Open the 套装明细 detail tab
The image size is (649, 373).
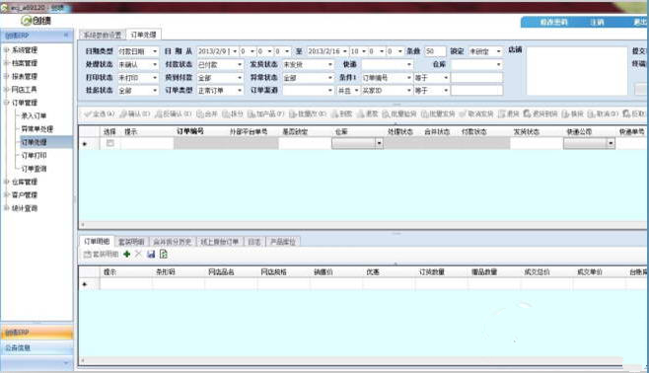pos(131,242)
